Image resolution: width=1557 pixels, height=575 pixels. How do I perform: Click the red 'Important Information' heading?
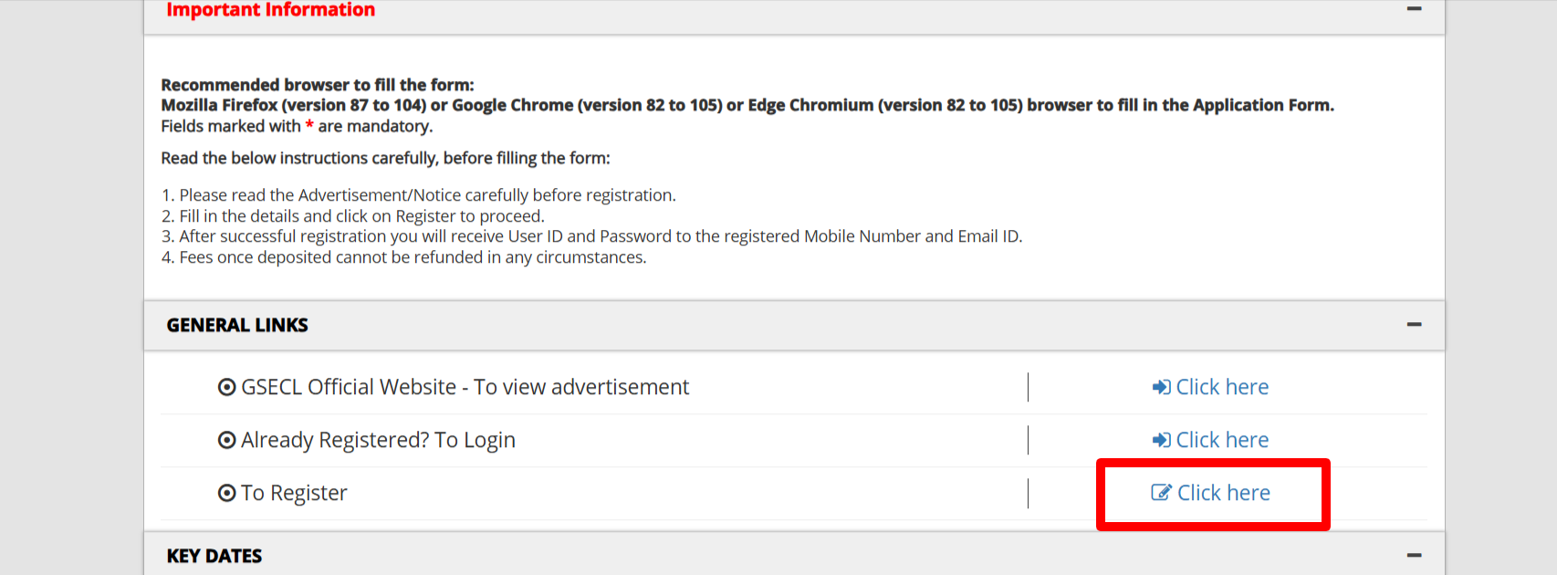pyautogui.click(x=270, y=10)
